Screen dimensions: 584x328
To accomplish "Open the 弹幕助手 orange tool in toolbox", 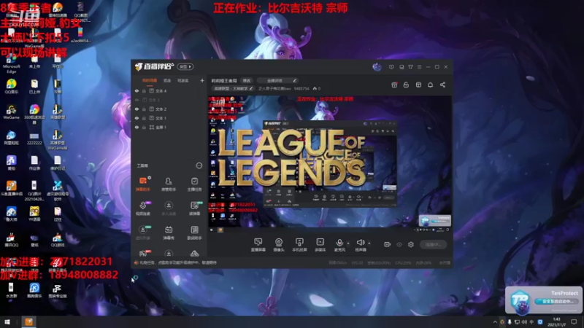I will pyautogui.click(x=142, y=184).
